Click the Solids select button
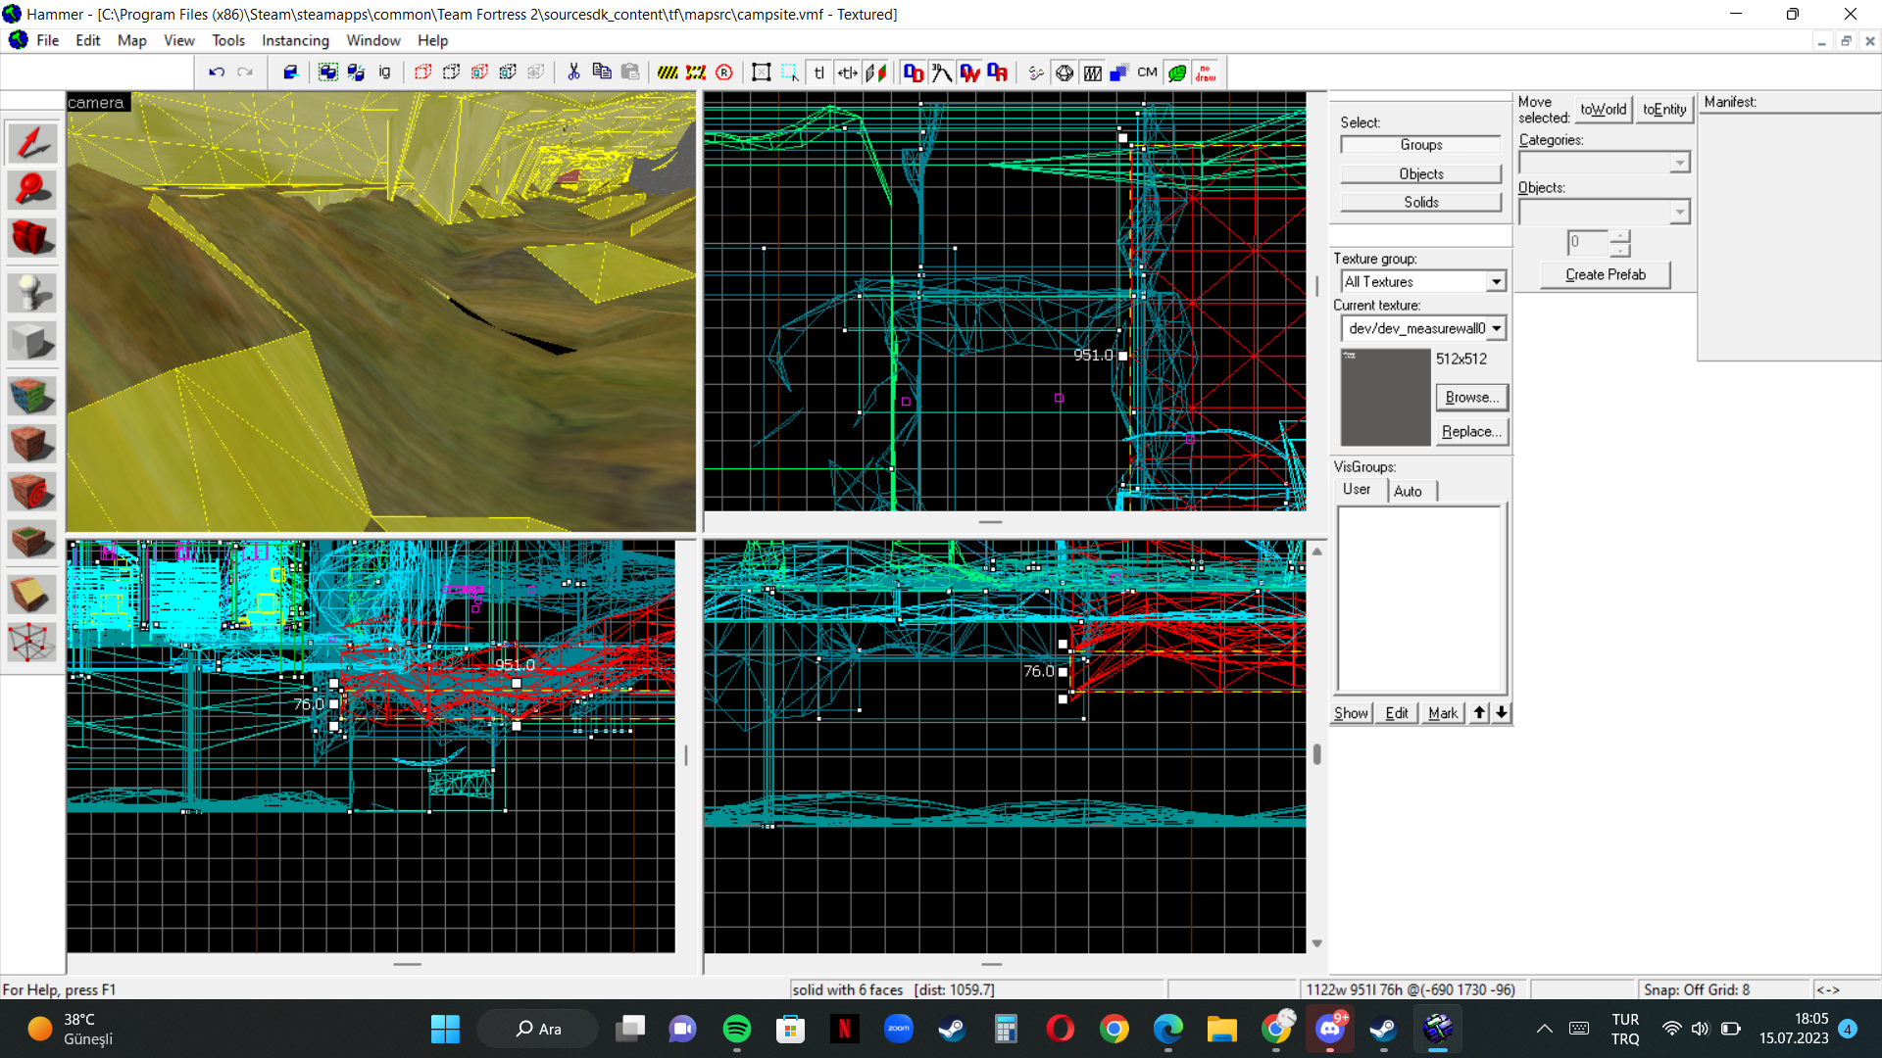This screenshot has width=1882, height=1058. (1421, 202)
